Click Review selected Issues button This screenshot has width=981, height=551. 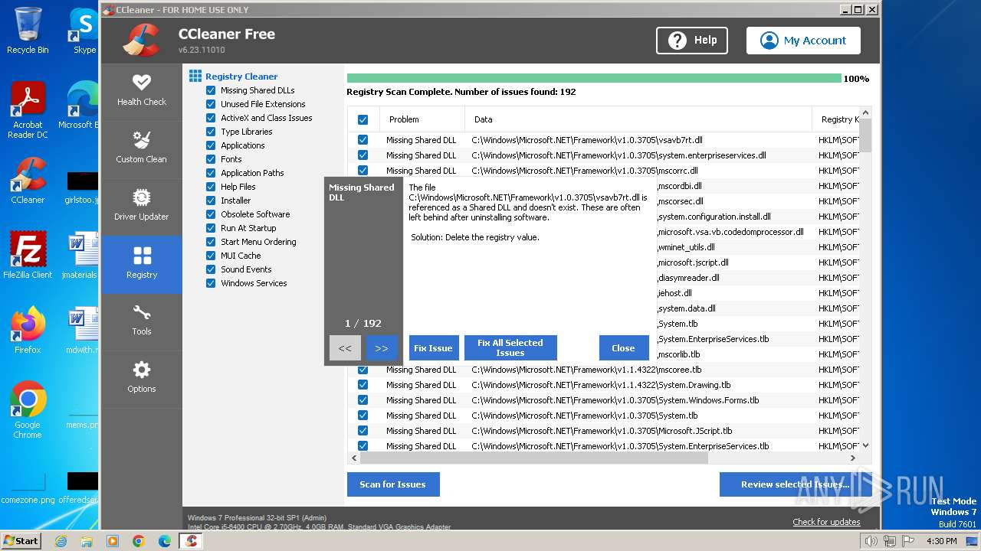pyautogui.click(x=796, y=484)
